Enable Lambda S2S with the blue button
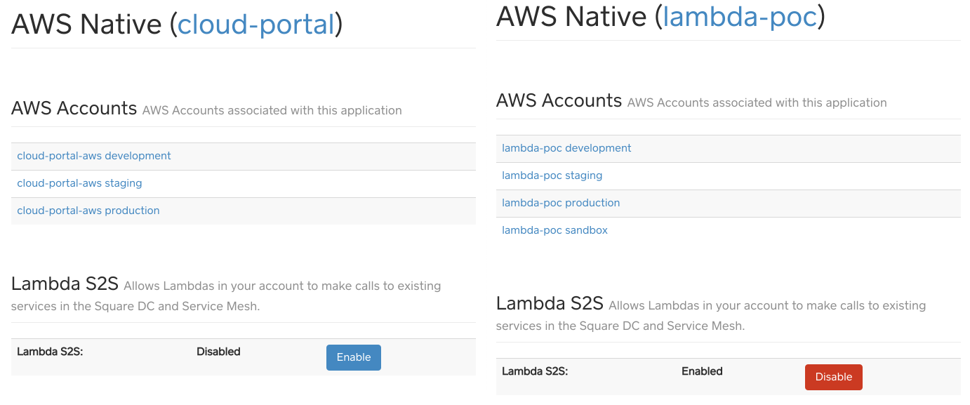Viewport: 970px width, 405px height. tap(353, 357)
